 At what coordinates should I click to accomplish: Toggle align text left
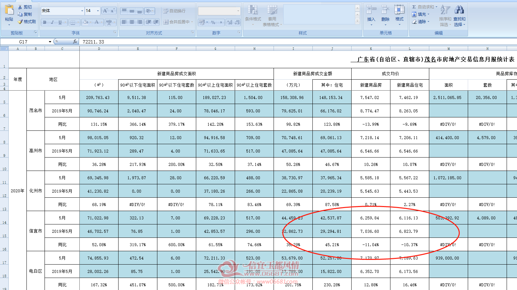coord(124,22)
